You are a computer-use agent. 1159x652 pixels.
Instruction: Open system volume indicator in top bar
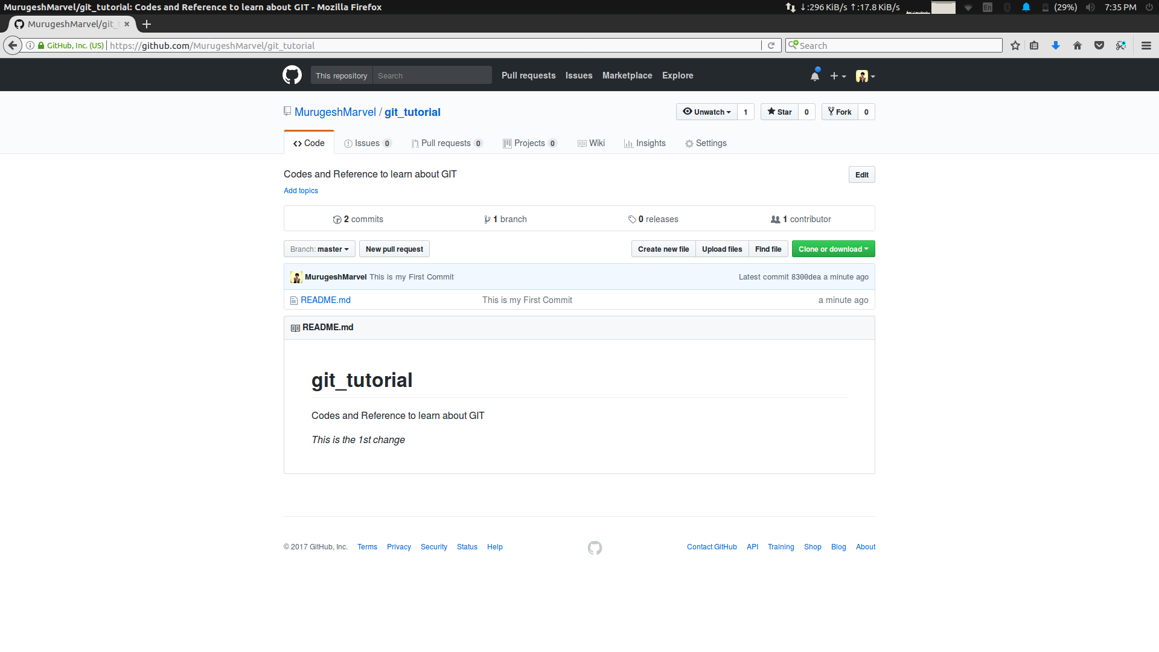point(1090,7)
